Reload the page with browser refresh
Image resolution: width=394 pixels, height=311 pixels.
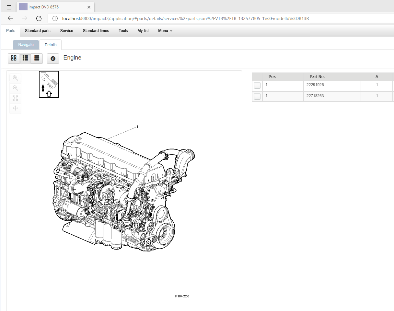point(39,18)
